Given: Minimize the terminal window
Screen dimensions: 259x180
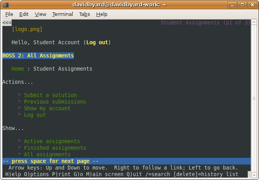Looking at the screenshot, I should (x=233, y=5).
